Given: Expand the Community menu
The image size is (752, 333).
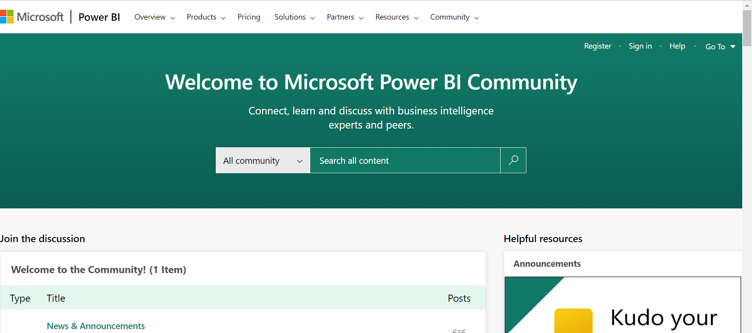Looking at the screenshot, I should point(454,17).
